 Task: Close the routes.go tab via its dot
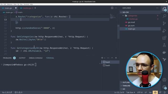click(35, 8)
